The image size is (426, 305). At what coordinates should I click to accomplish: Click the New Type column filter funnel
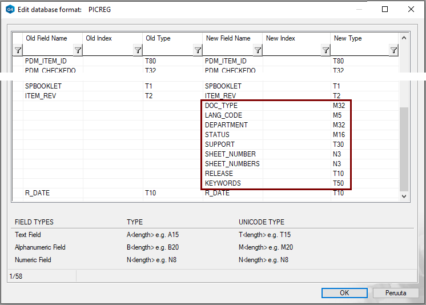[x=393, y=50]
